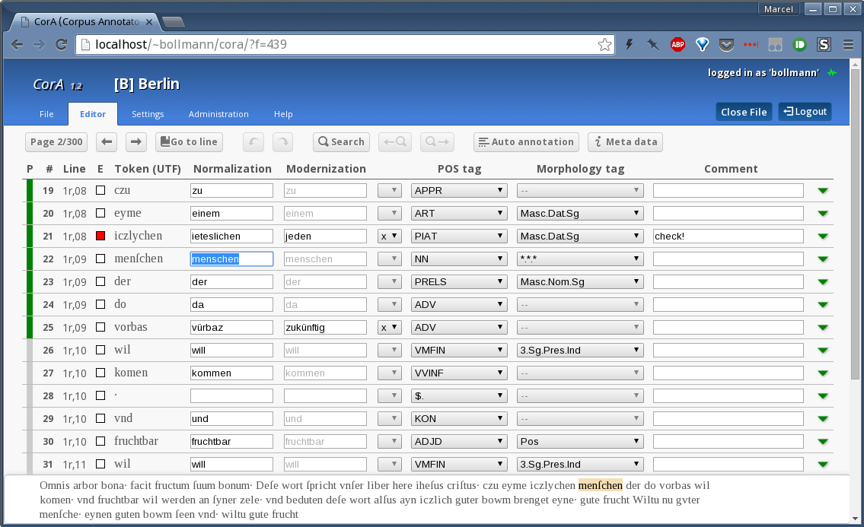Click the green progress bar beside row 23
Image resolution: width=864 pixels, height=527 pixels.
(30, 282)
